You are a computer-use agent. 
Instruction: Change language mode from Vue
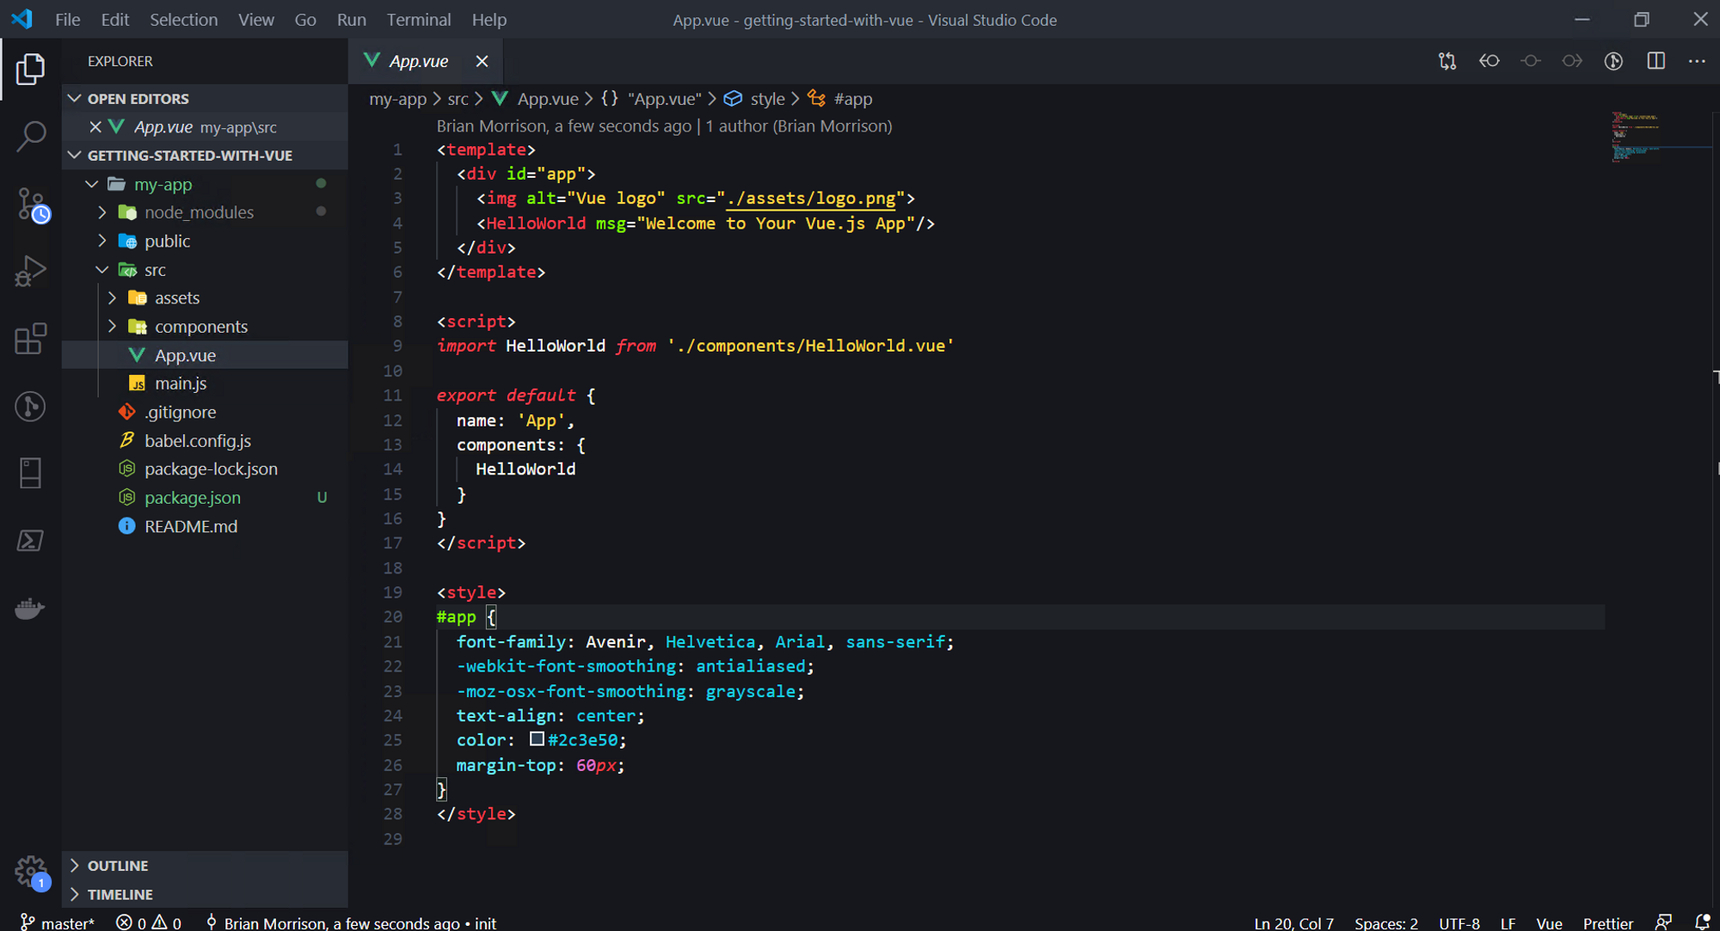(x=1549, y=922)
